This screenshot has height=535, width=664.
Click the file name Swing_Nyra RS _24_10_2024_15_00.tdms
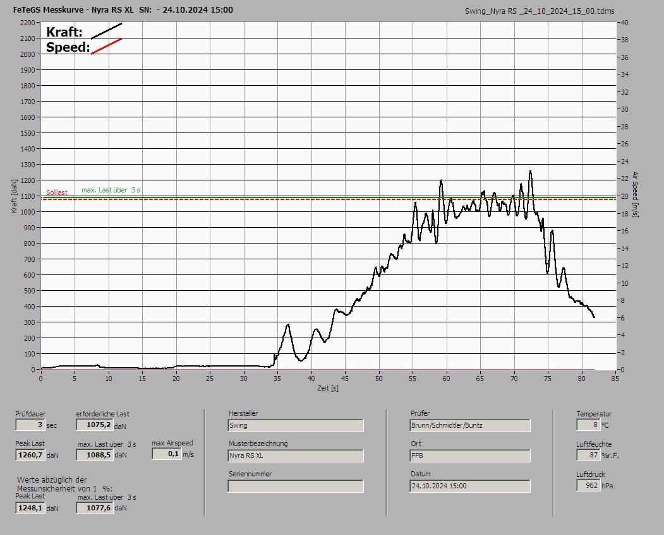point(540,11)
